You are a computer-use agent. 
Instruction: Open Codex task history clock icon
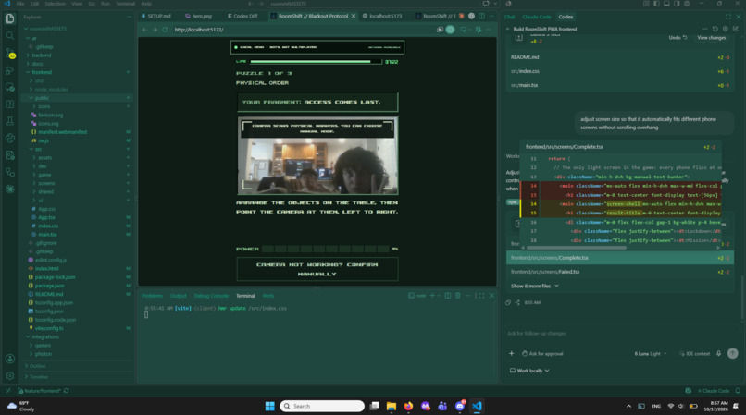coord(715,29)
